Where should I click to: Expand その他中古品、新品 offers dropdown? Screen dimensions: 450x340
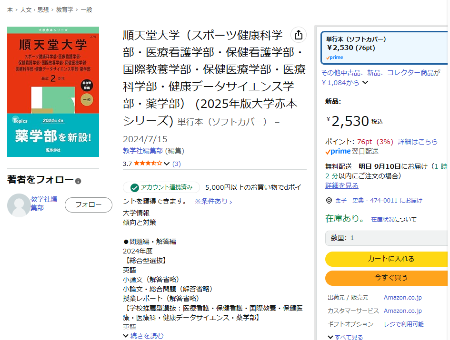[365, 82]
